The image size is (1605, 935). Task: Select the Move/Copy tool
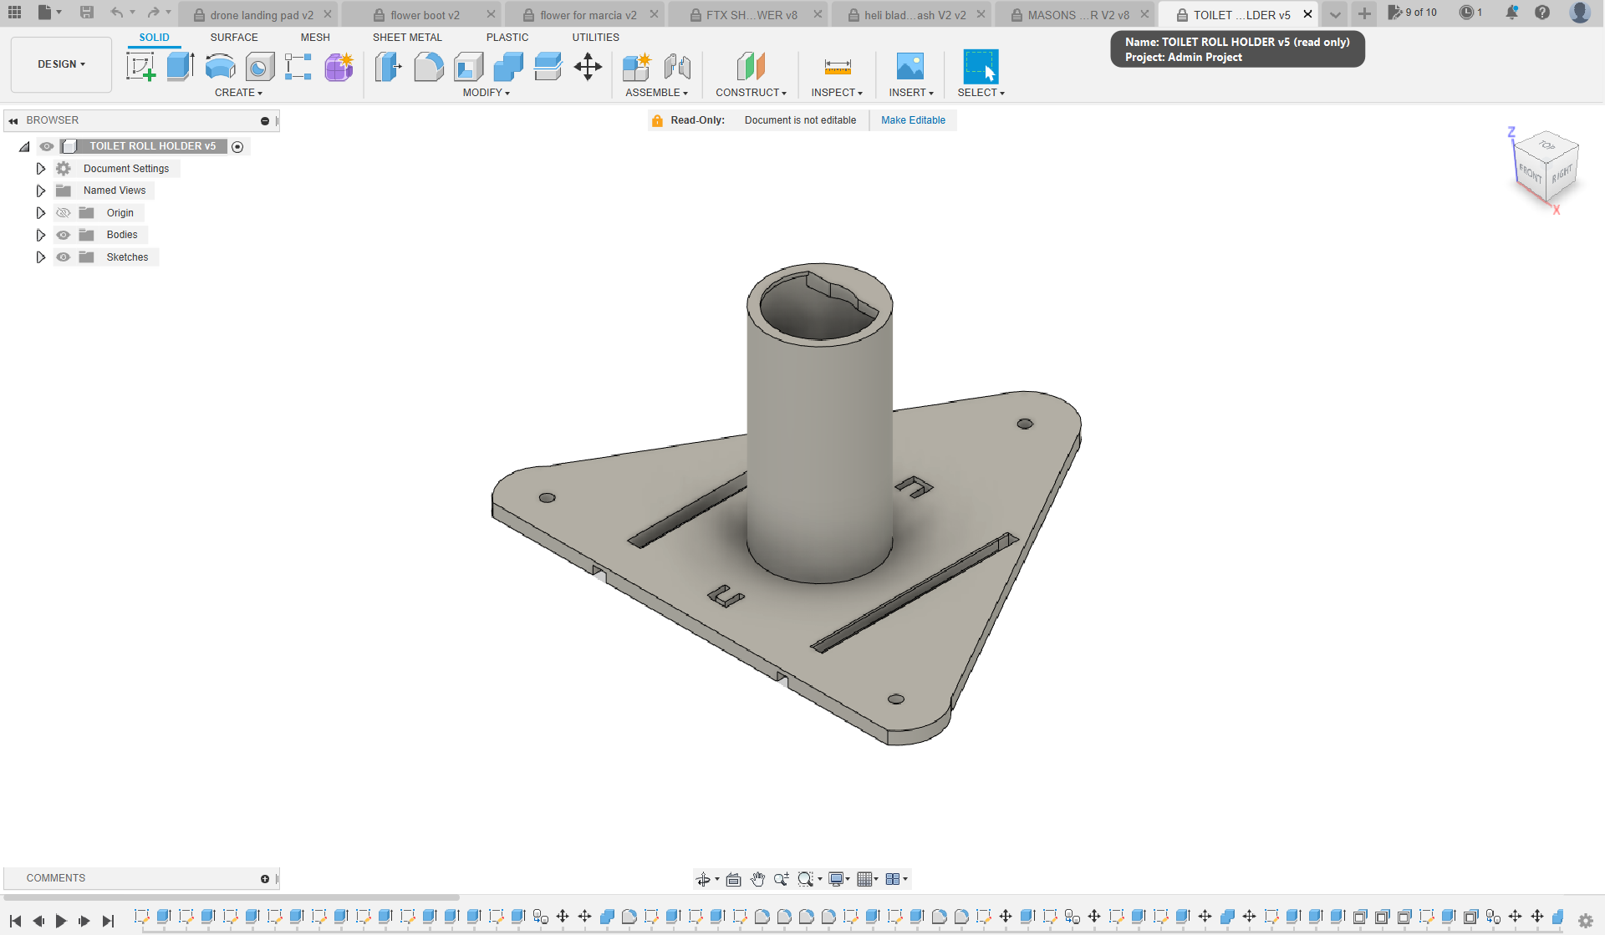[x=588, y=66]
